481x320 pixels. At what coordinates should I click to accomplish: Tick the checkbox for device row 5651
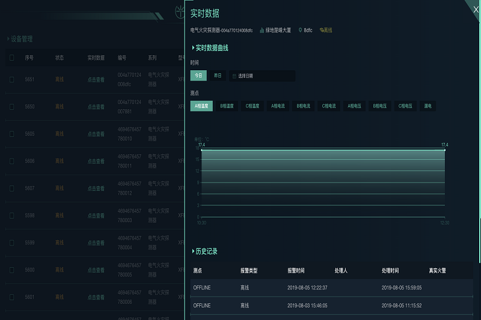11,80
